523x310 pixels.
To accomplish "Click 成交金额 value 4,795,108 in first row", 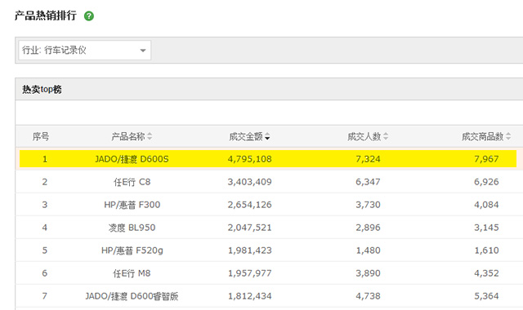I will point(249,159).
